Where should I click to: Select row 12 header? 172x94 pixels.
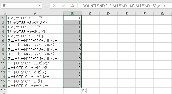coord(3,67)
